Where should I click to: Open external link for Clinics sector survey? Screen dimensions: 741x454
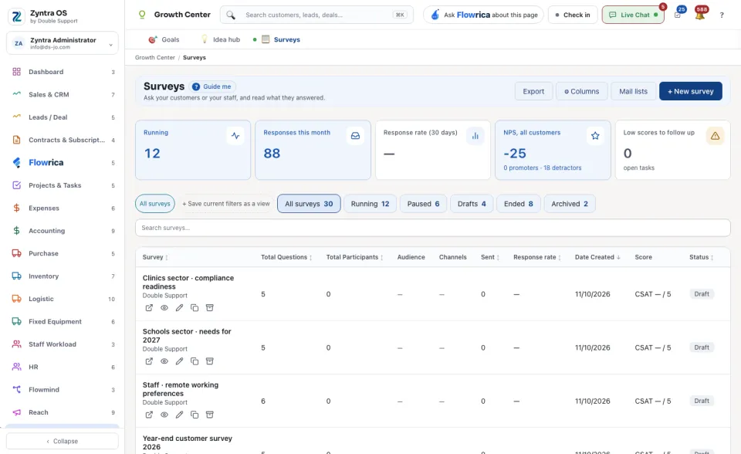[x=149, y=308]
